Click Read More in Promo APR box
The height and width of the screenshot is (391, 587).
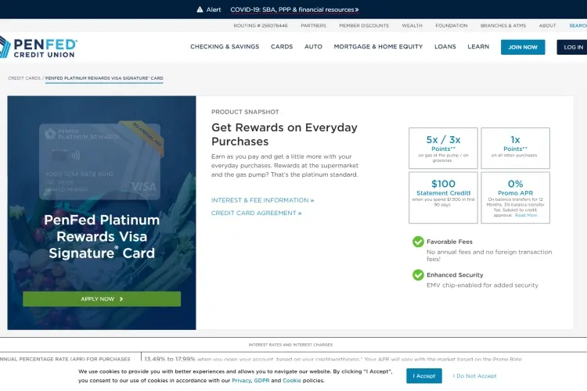point(526,215)
